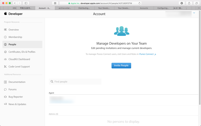Open the Safari downloads button
This screenshot has height=126, width=201.
(x=182, y=3)
